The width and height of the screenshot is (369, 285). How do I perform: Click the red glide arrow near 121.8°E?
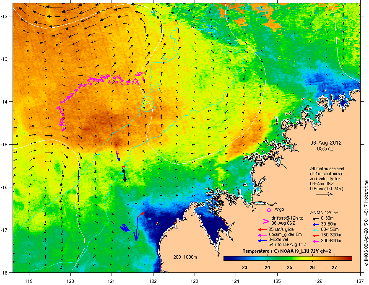pos(141,214)
